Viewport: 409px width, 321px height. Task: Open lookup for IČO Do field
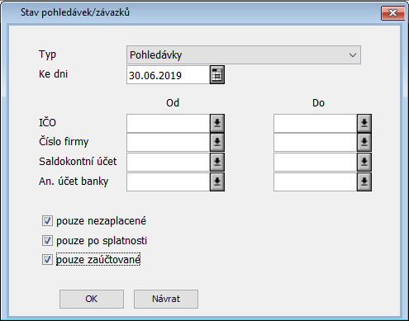(364, 123)
